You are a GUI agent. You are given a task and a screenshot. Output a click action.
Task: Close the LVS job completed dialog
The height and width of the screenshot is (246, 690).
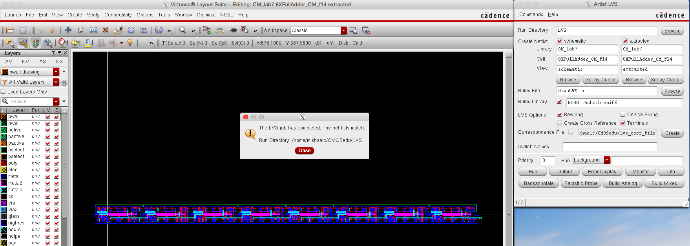pos(305,151)
